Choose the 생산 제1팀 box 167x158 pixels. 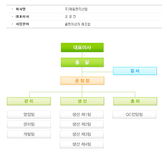click(x=82, y=114)
